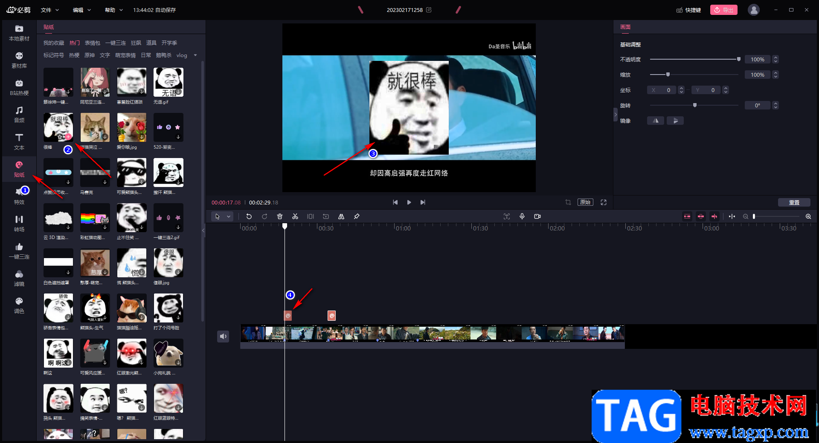Open the 音频 audio panel
The height and width of the screenshot is (443, 819).
[19, 115]
